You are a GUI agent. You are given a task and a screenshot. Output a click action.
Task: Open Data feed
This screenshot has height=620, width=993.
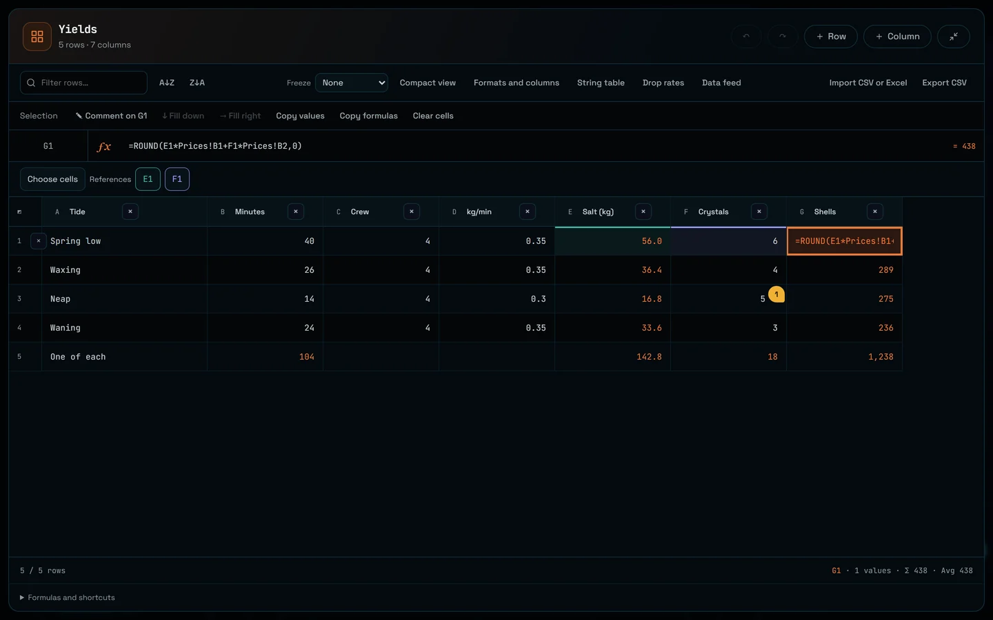pos(721,83)
